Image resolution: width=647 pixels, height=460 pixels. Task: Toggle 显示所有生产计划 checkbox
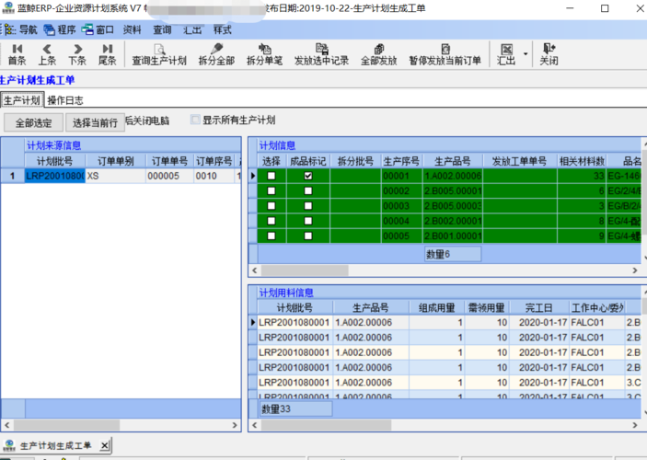coord(195,120)
